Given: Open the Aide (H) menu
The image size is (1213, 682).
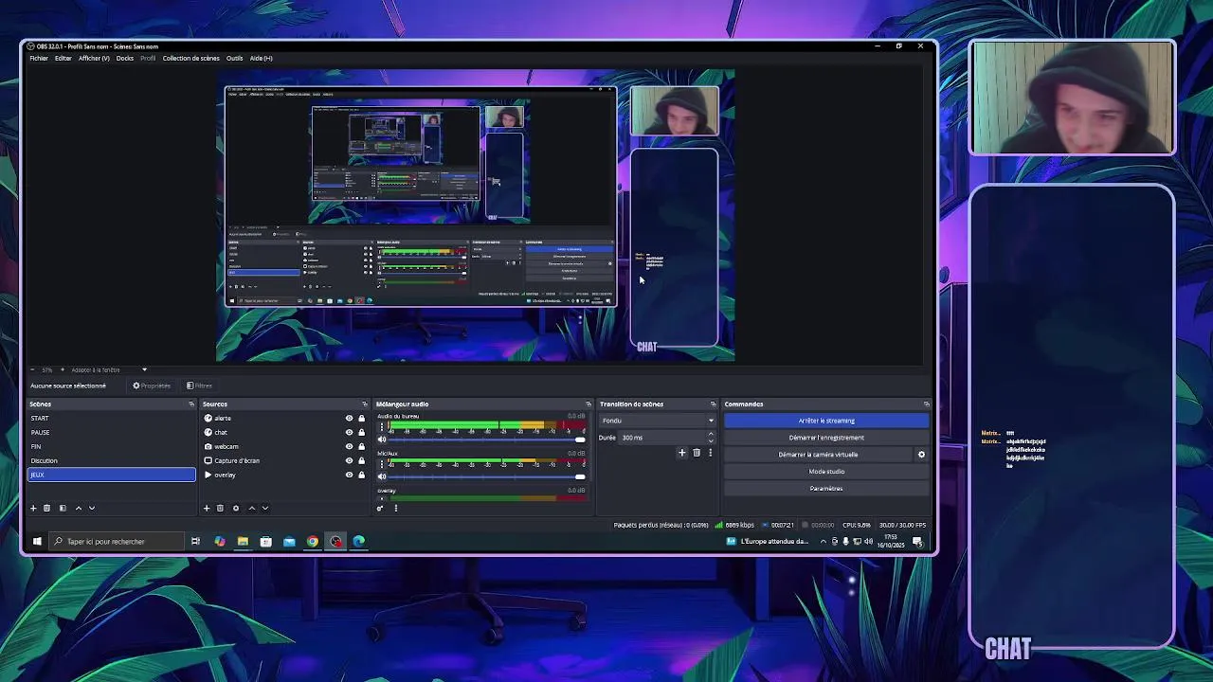Looking at the screenshot, I should tap(261, 59).
